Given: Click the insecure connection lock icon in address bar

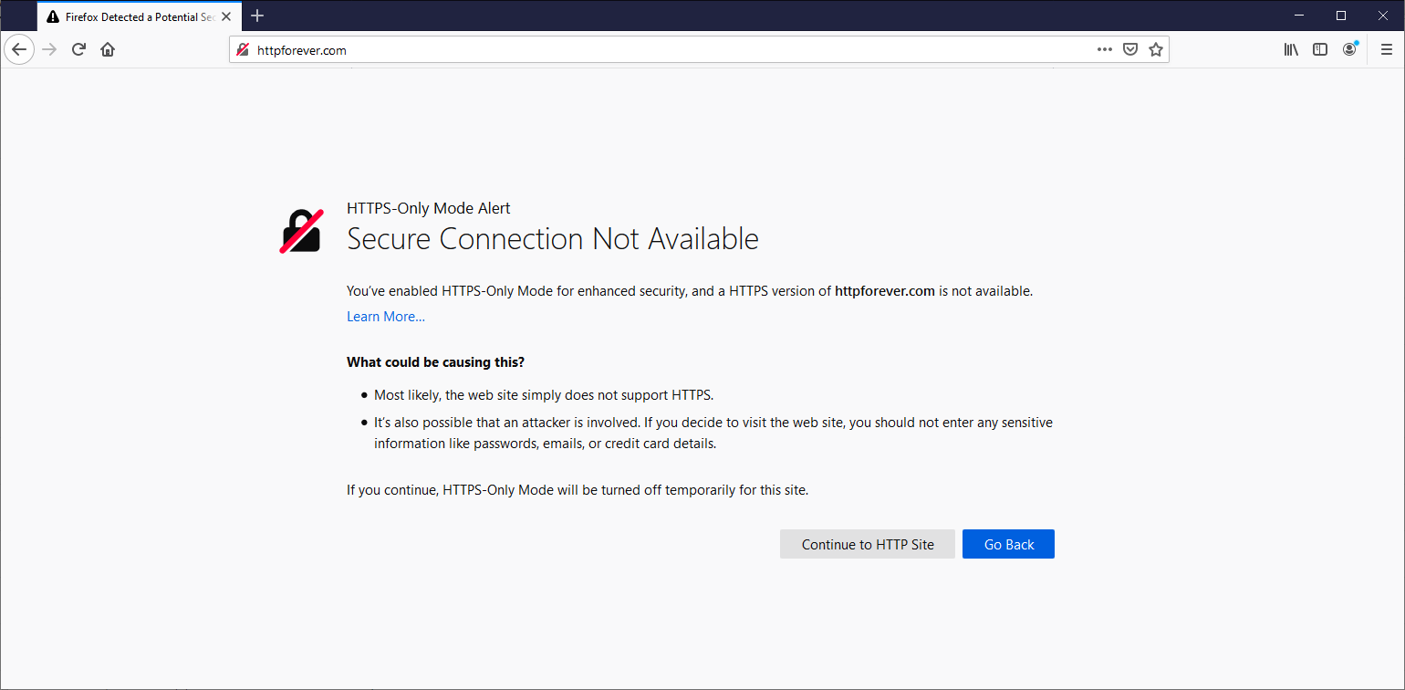Looking at the screenshot, I should [243, 50].
